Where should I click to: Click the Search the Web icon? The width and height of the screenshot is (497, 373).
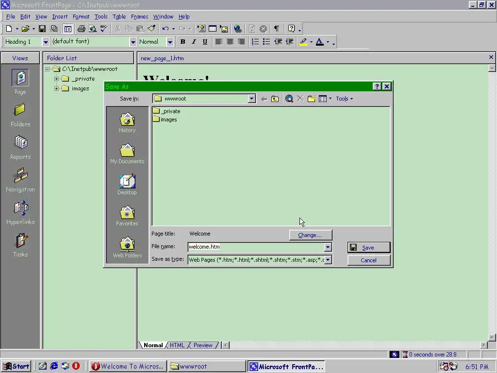click(289, 99)
